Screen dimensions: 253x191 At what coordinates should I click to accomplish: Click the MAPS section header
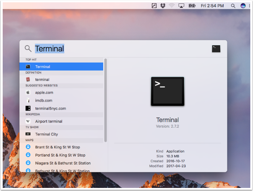click(29, 140)
